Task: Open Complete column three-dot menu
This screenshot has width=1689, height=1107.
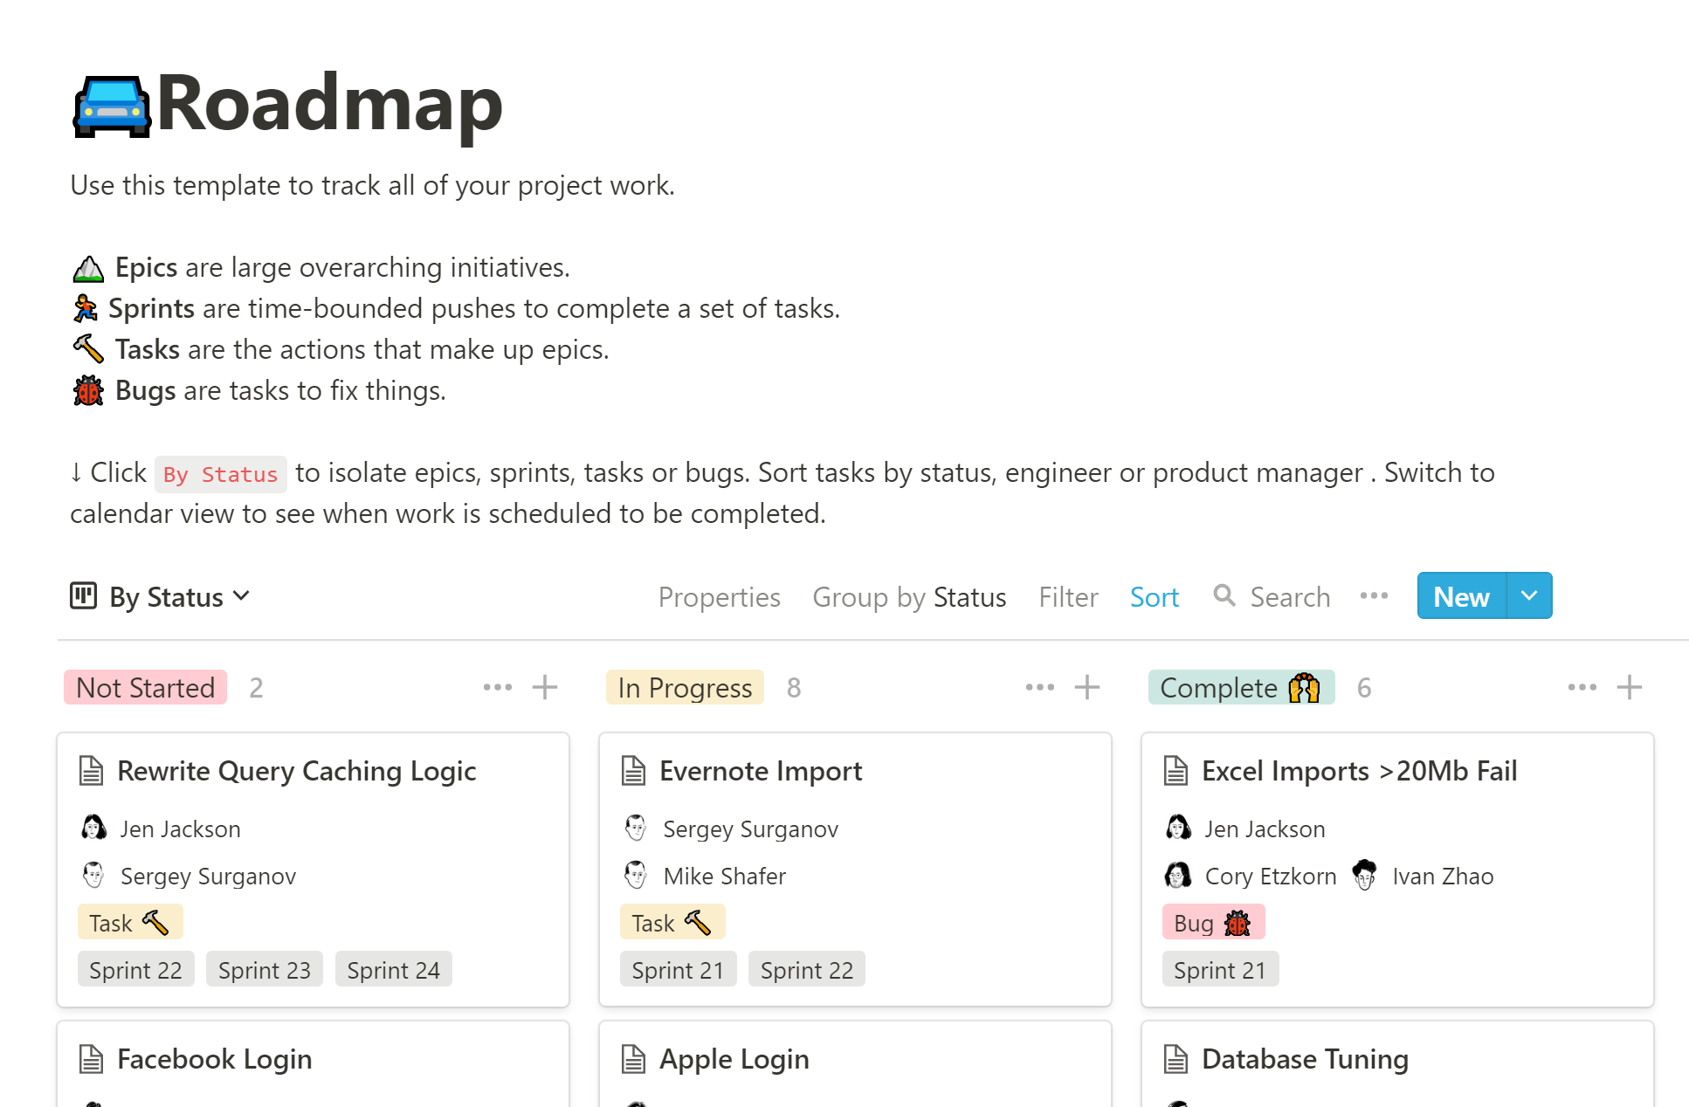Action: click(1582, 688)
